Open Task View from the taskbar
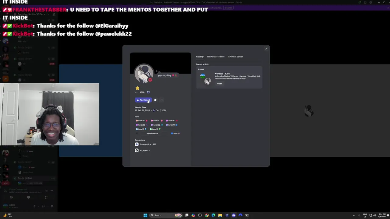 (186, 215)
